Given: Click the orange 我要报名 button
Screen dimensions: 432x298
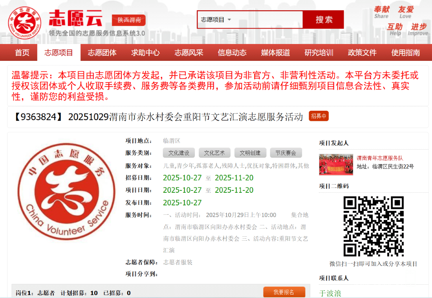Looking at the screenshot, I should pyautogui.click(x=284, y=292).
